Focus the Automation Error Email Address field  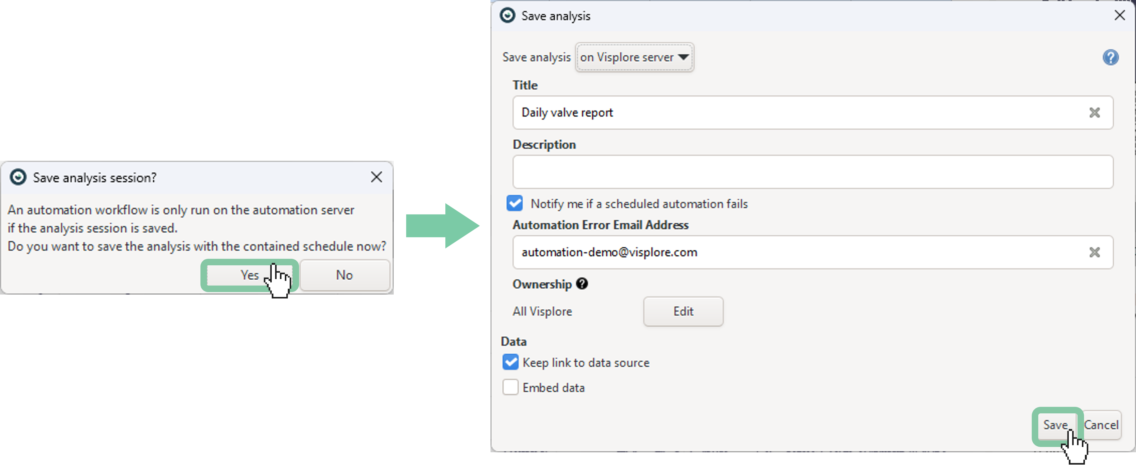794,252
